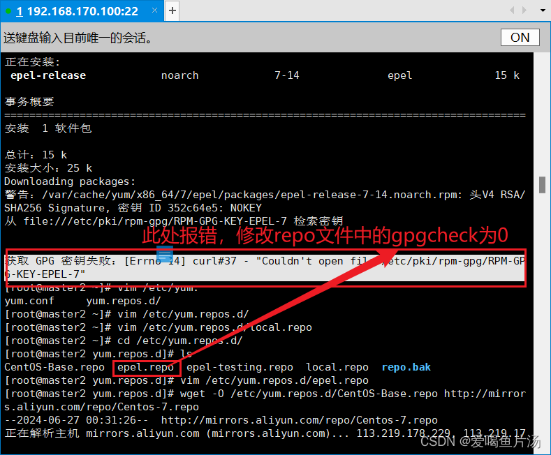
Task: Toggle the ON button for keyboard broadcast
Action: [520, 37]
